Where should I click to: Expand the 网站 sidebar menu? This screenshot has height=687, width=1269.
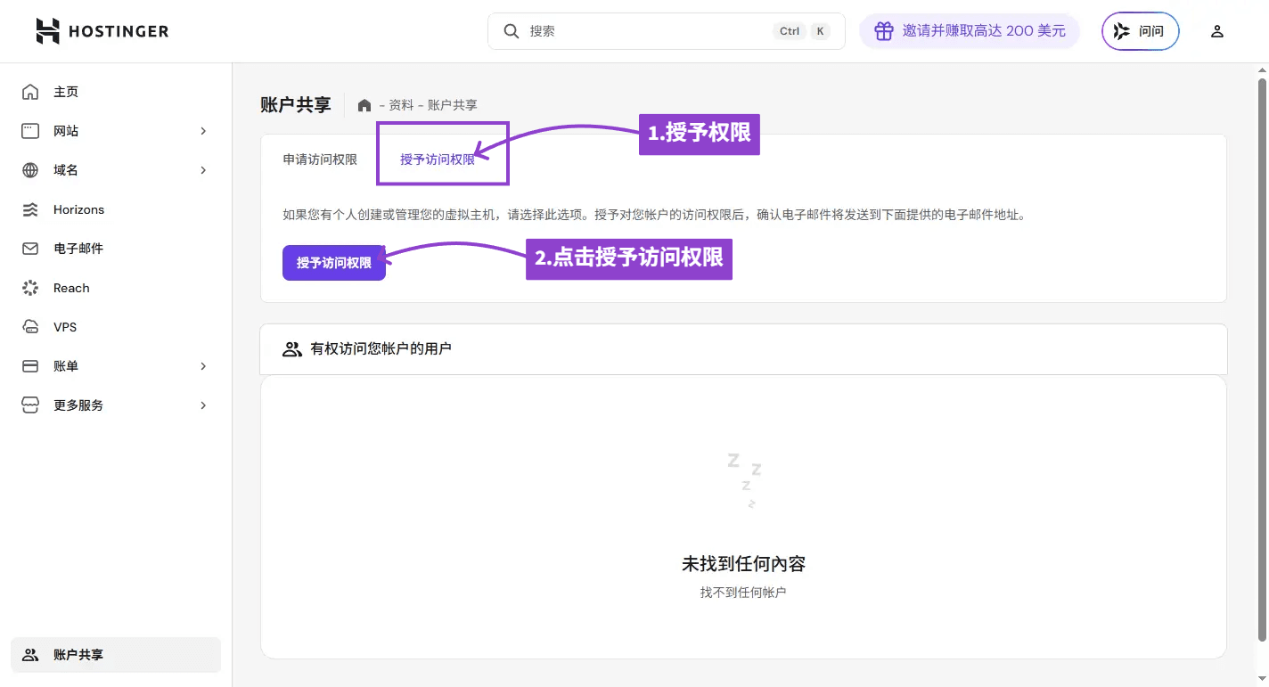202,131
